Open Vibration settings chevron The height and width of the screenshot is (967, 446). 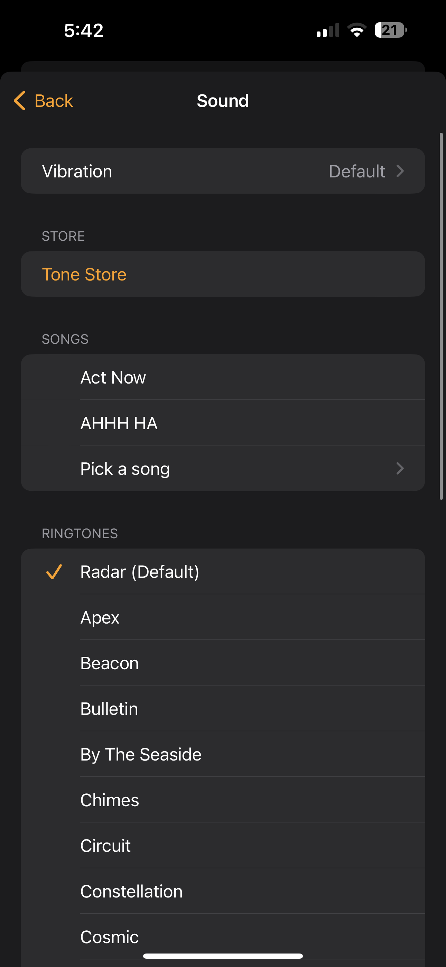point(400,171)
